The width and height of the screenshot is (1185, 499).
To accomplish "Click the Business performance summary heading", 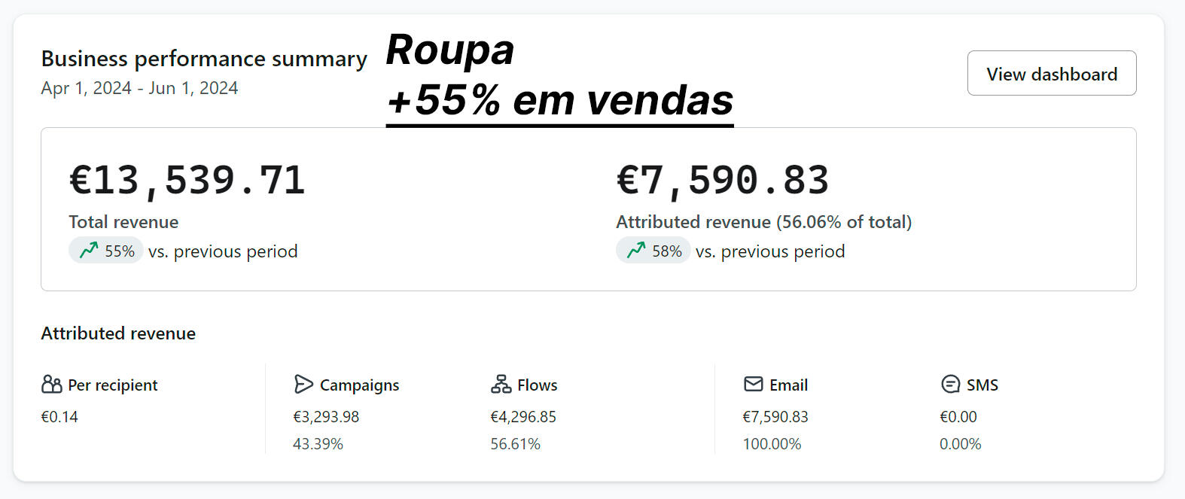I will pos(204,59).
